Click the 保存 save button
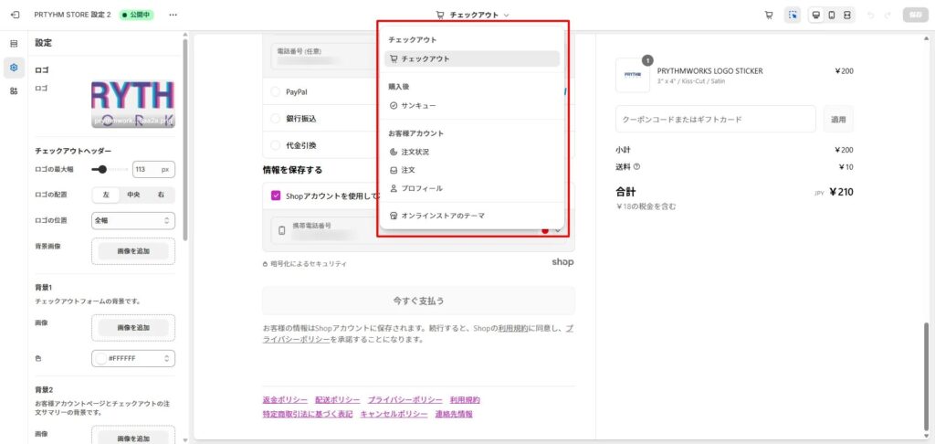The image size is (935, 444). click(x=915, y=15)
